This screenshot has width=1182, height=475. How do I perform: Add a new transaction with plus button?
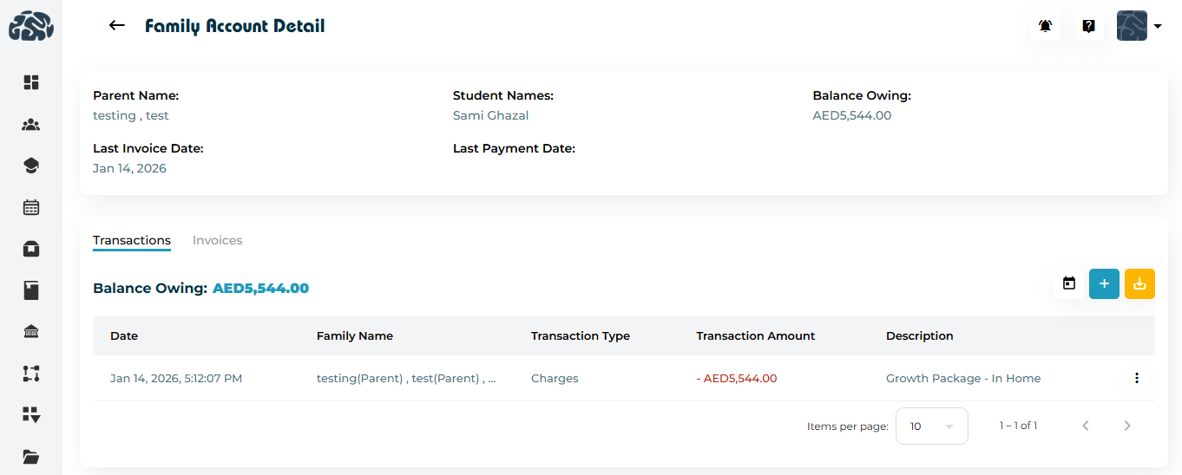pos(1104,283)
